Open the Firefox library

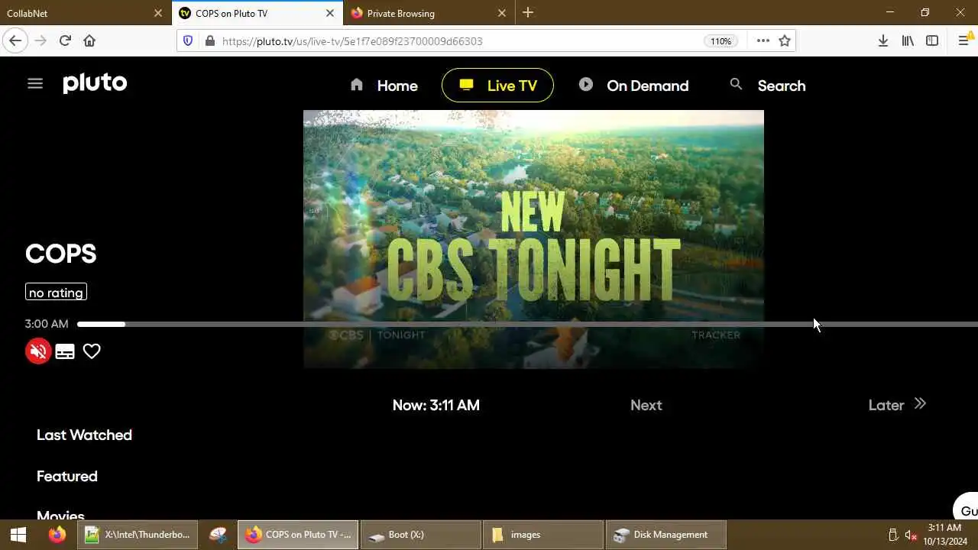pos(908,40)
